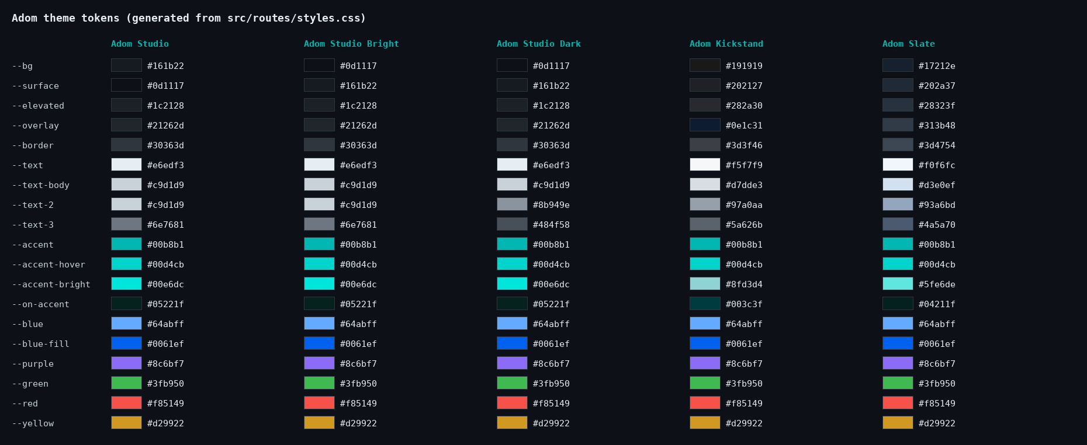Select the --green row label
Screen dimensions: 1087x445
pyautogui.click(x=30, y=384)
